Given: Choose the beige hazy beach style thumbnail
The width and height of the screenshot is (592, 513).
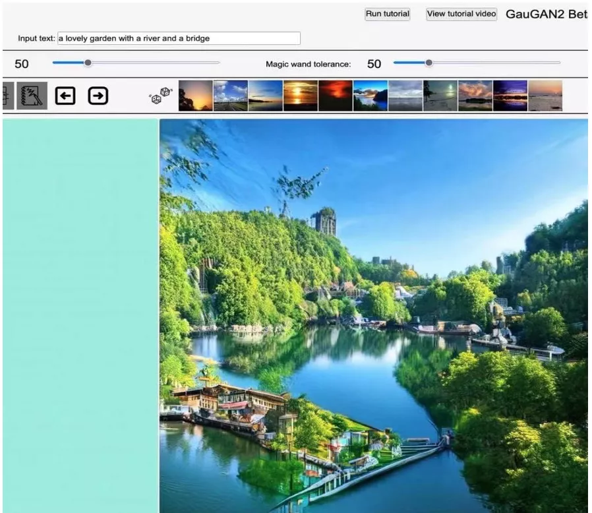Looking at the screenshot, I should (545, 96).
